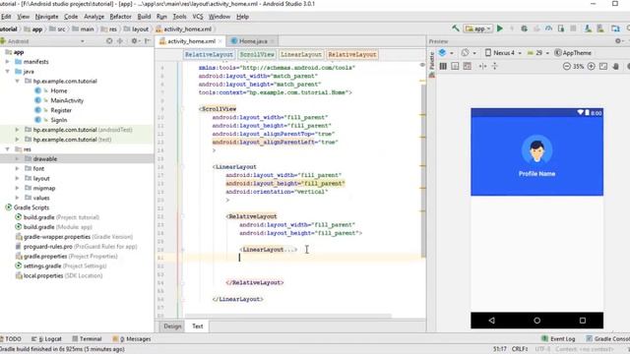Click the Collapse All icon in Project panel
The image size is (630, 354).
coord(120,41)
